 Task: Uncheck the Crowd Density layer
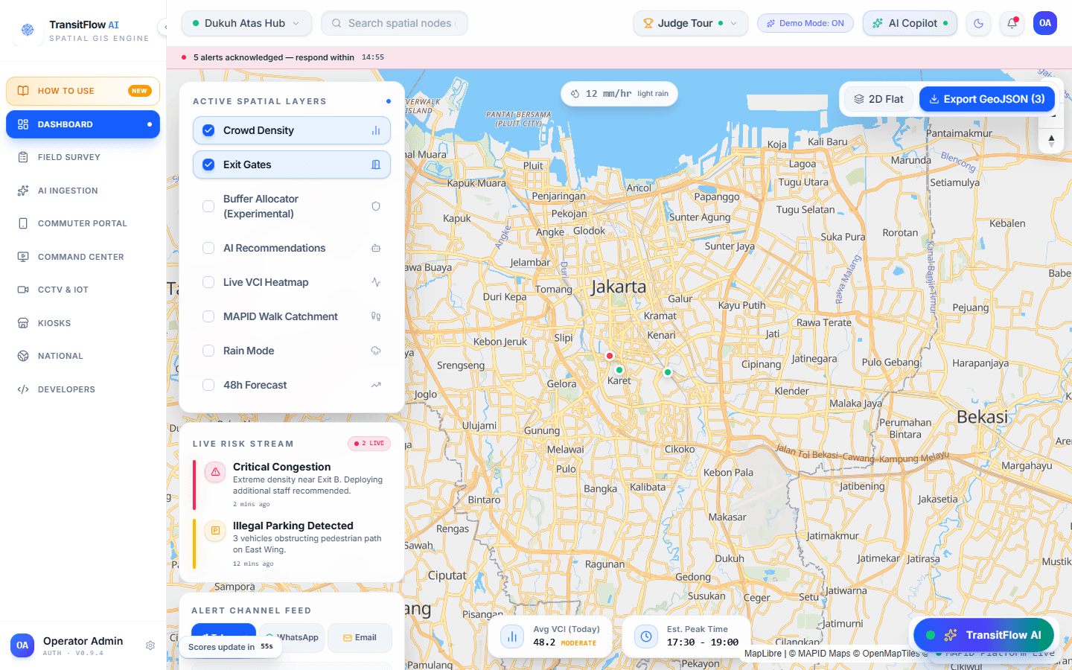208,130
